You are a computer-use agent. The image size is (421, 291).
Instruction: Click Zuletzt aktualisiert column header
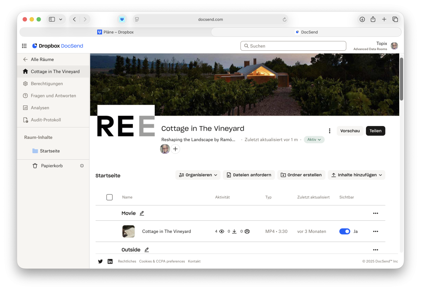(x=313, y=197)
